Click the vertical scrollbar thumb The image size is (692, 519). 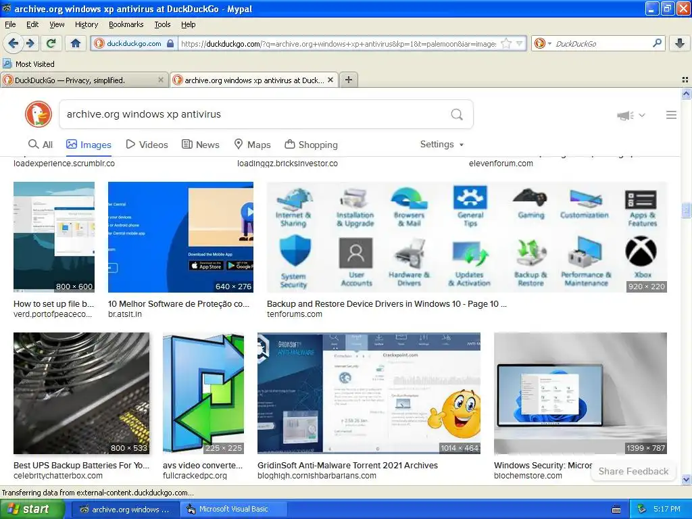pos(686,211)
